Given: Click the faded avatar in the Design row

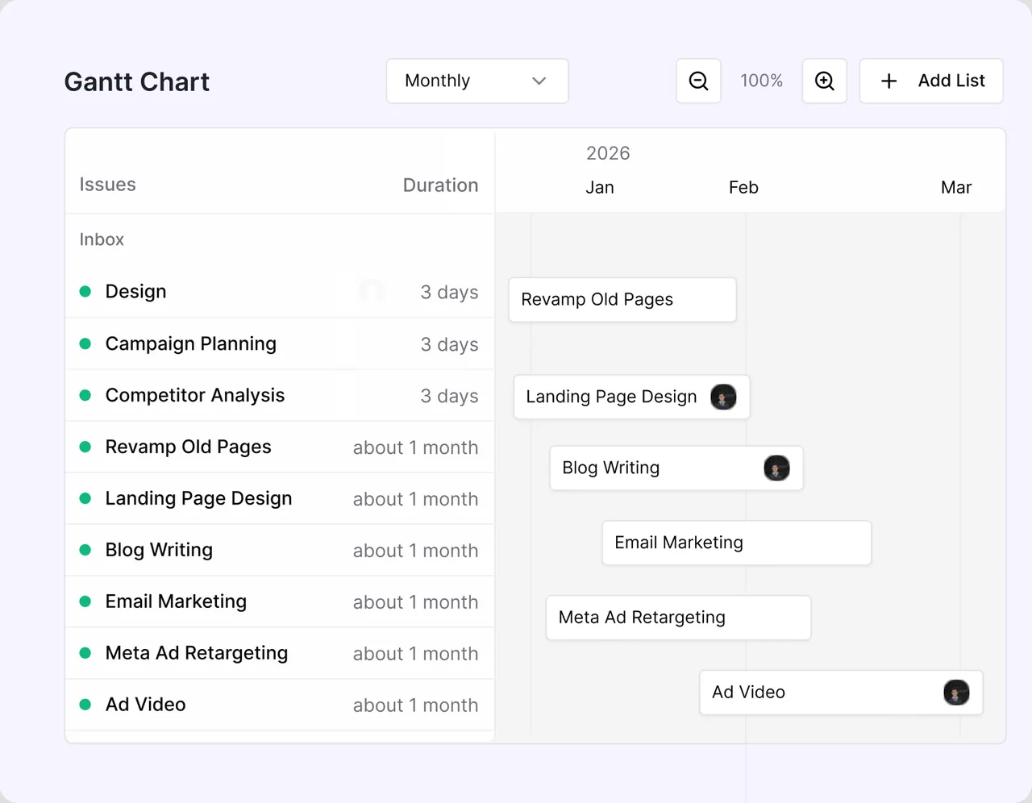Looking at the screenshot, I should (x=372, y=292).
